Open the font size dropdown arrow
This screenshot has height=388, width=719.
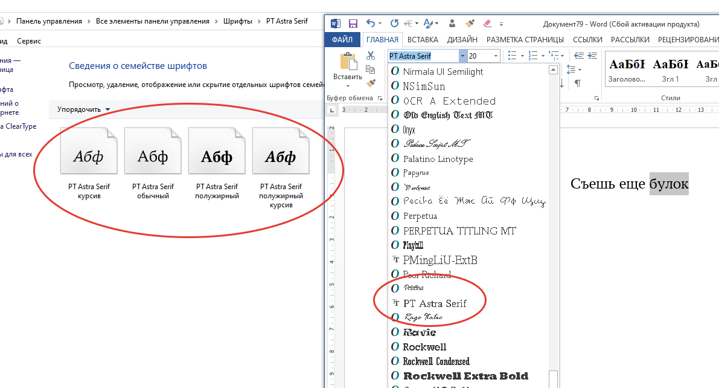point(496,56)
